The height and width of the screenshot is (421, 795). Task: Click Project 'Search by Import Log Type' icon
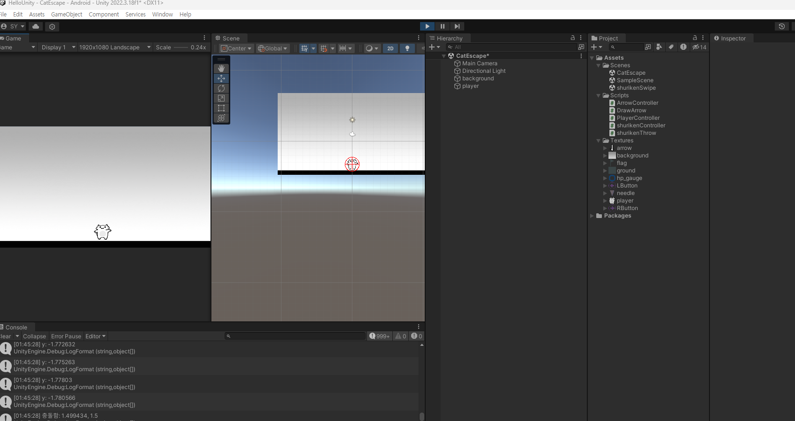[683, 47]
